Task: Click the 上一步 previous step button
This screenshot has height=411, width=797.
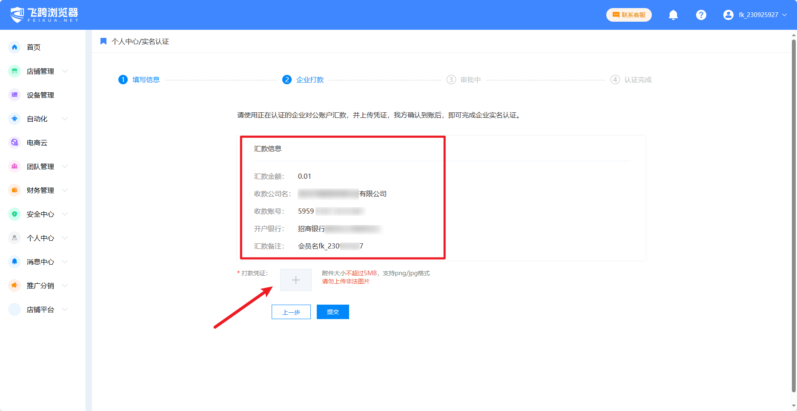Action: [x=291, y=312]
